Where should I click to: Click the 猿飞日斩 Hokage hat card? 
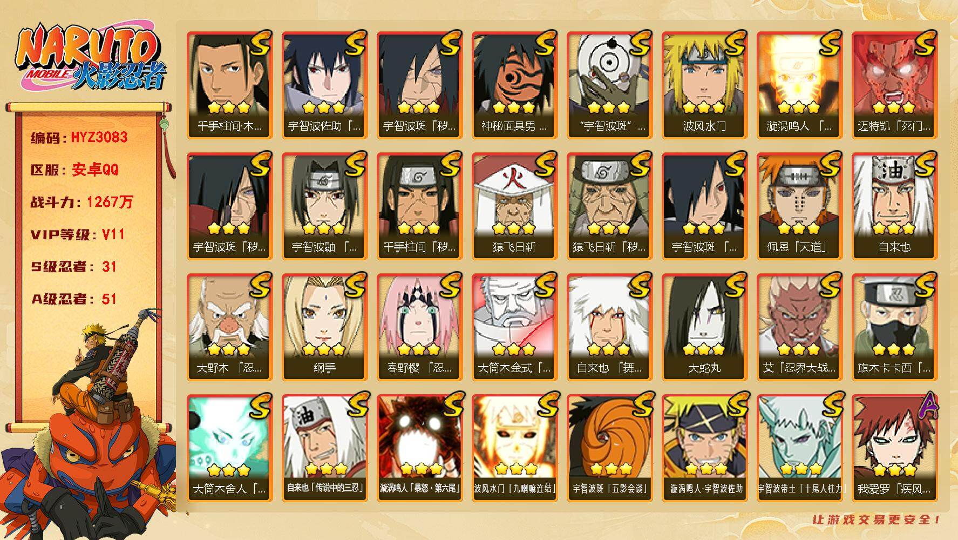(514, 206)
